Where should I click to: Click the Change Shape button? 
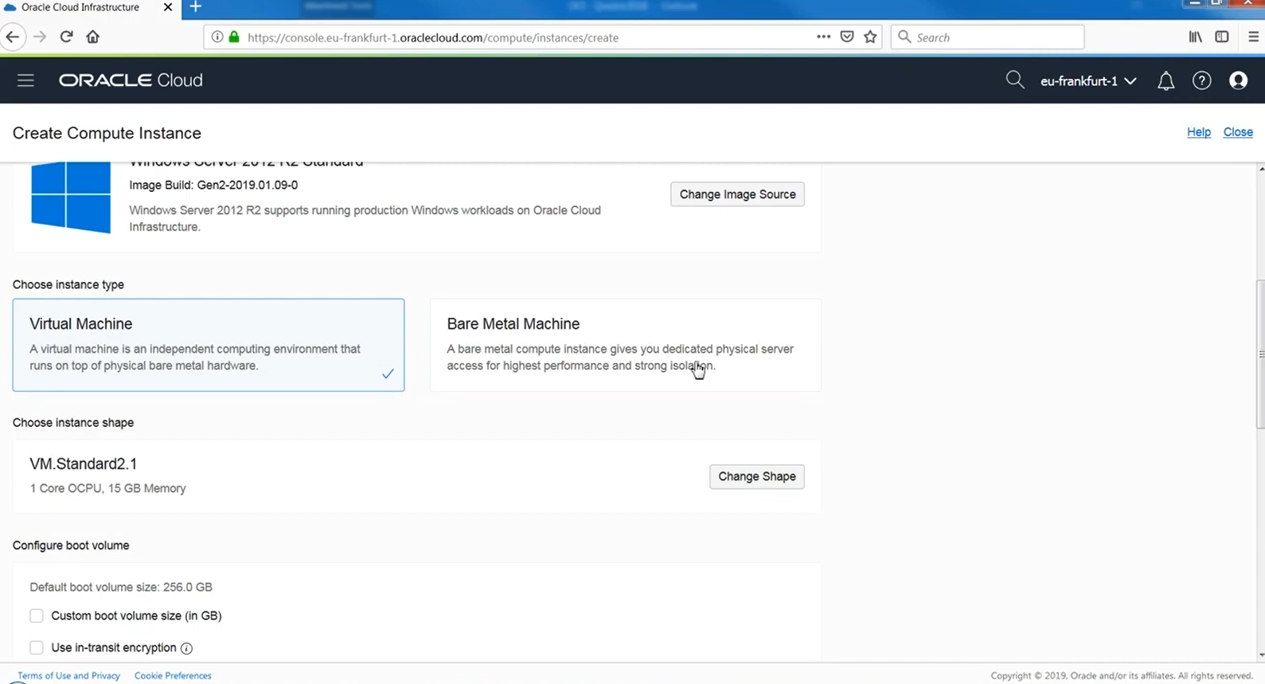click(x=756, y=476)
